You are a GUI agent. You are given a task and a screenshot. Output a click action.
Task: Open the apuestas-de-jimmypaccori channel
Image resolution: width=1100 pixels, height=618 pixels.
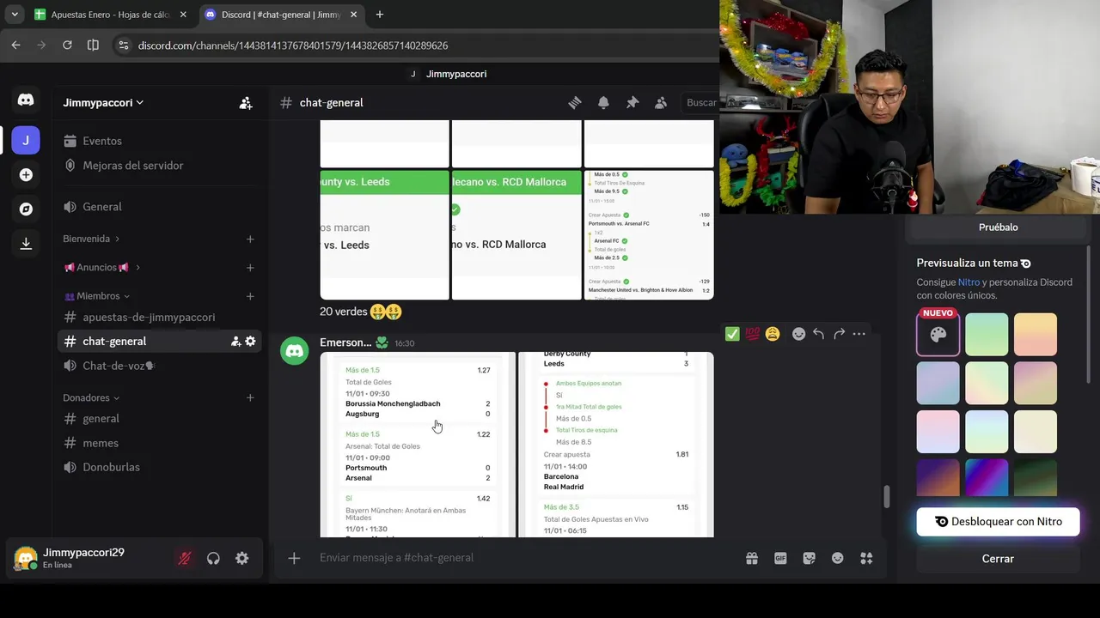[x=160, y=317]
